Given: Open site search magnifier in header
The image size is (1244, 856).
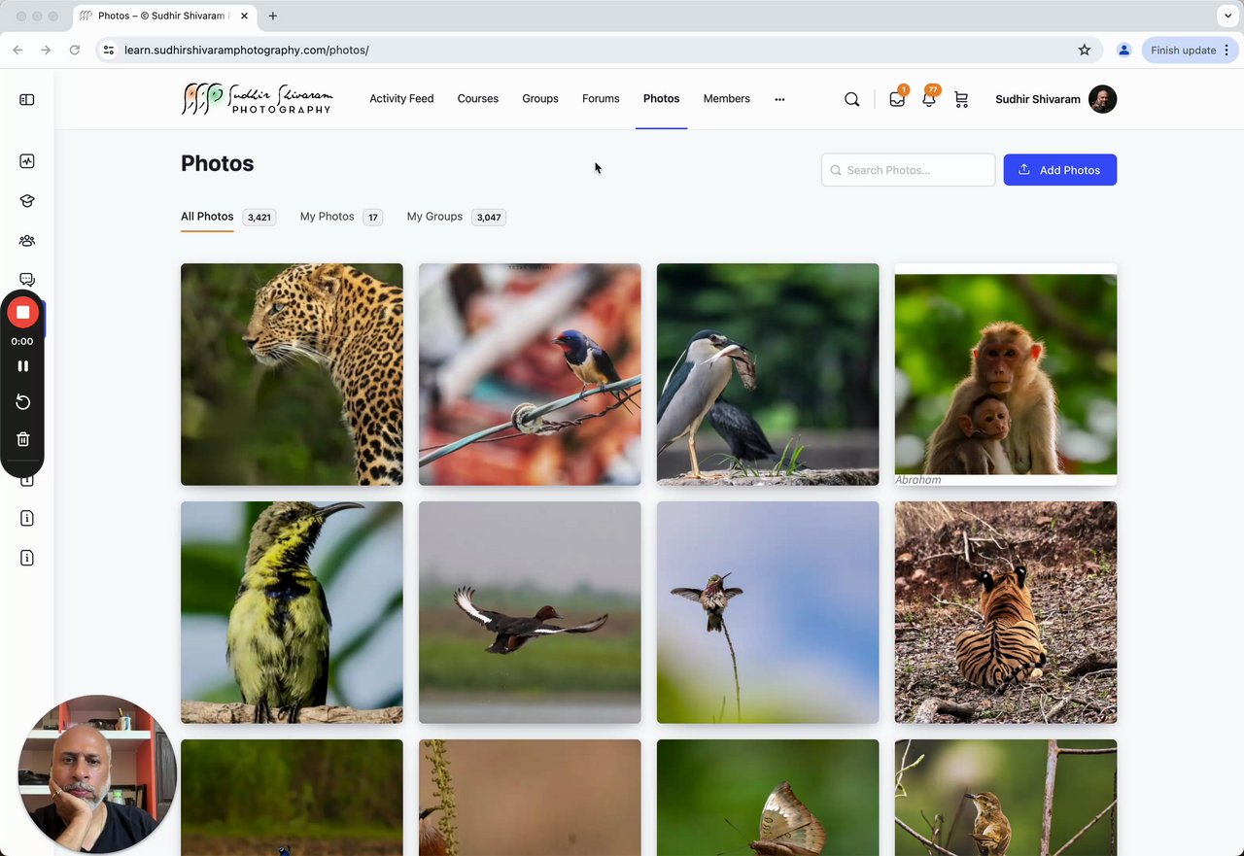Looking at the screenshot, I should tap(851, 99).
